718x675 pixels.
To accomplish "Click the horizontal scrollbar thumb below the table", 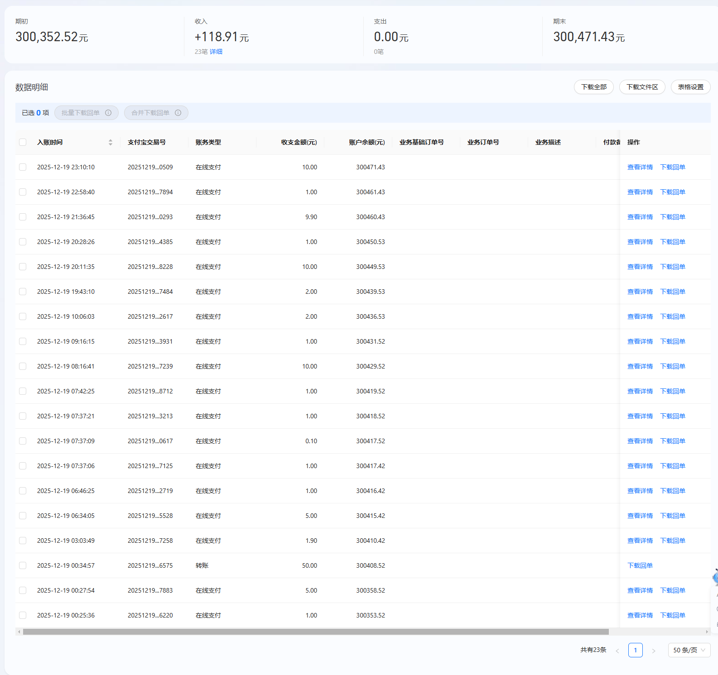I will (x=316, y=632).
